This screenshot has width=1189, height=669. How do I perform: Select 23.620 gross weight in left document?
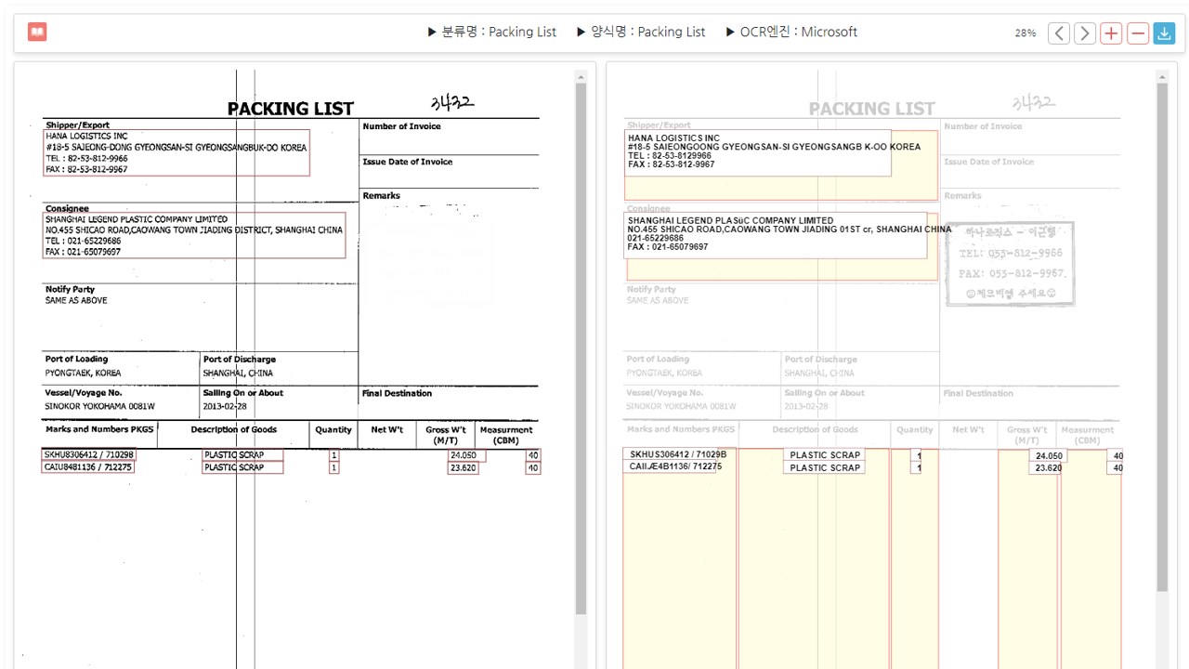[463, 468]
